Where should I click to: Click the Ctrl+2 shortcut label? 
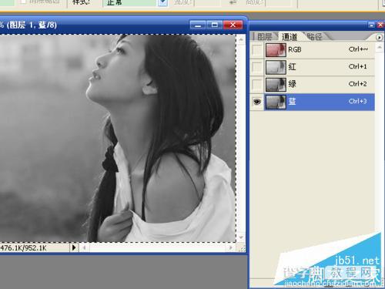point(357,84)
